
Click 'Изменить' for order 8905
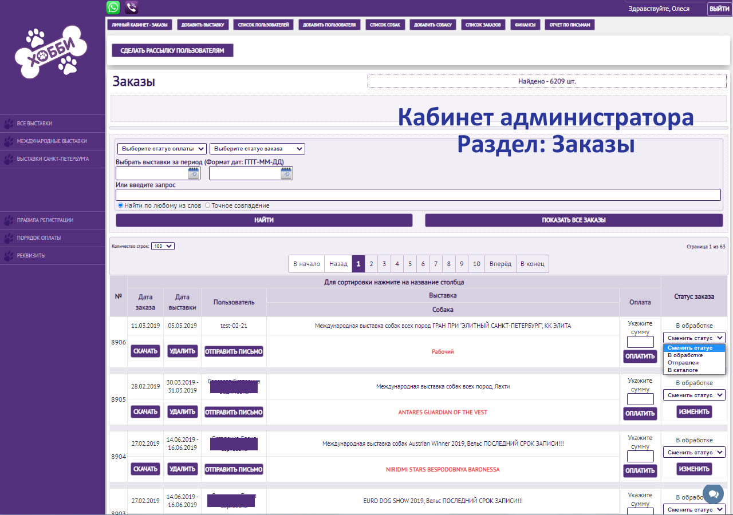tap(694, 411)
